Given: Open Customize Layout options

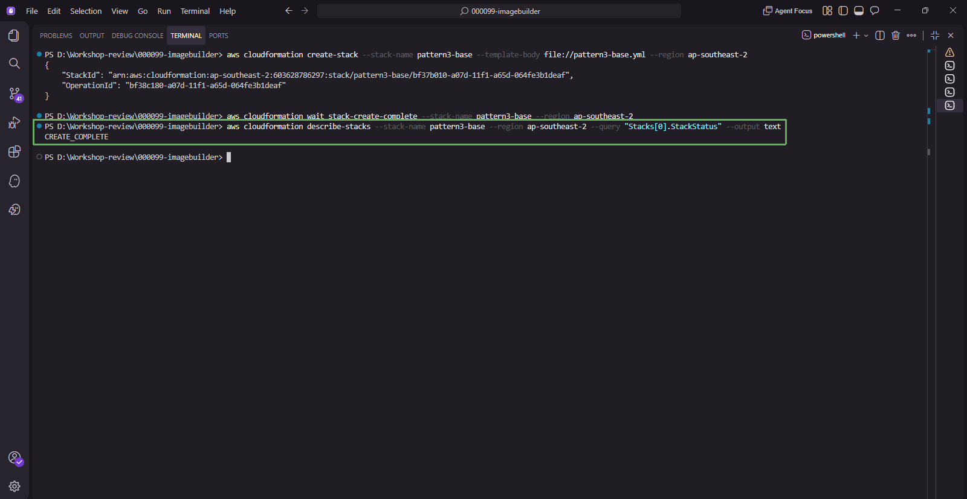Looking at the screenshot, I should click(827, 11).
